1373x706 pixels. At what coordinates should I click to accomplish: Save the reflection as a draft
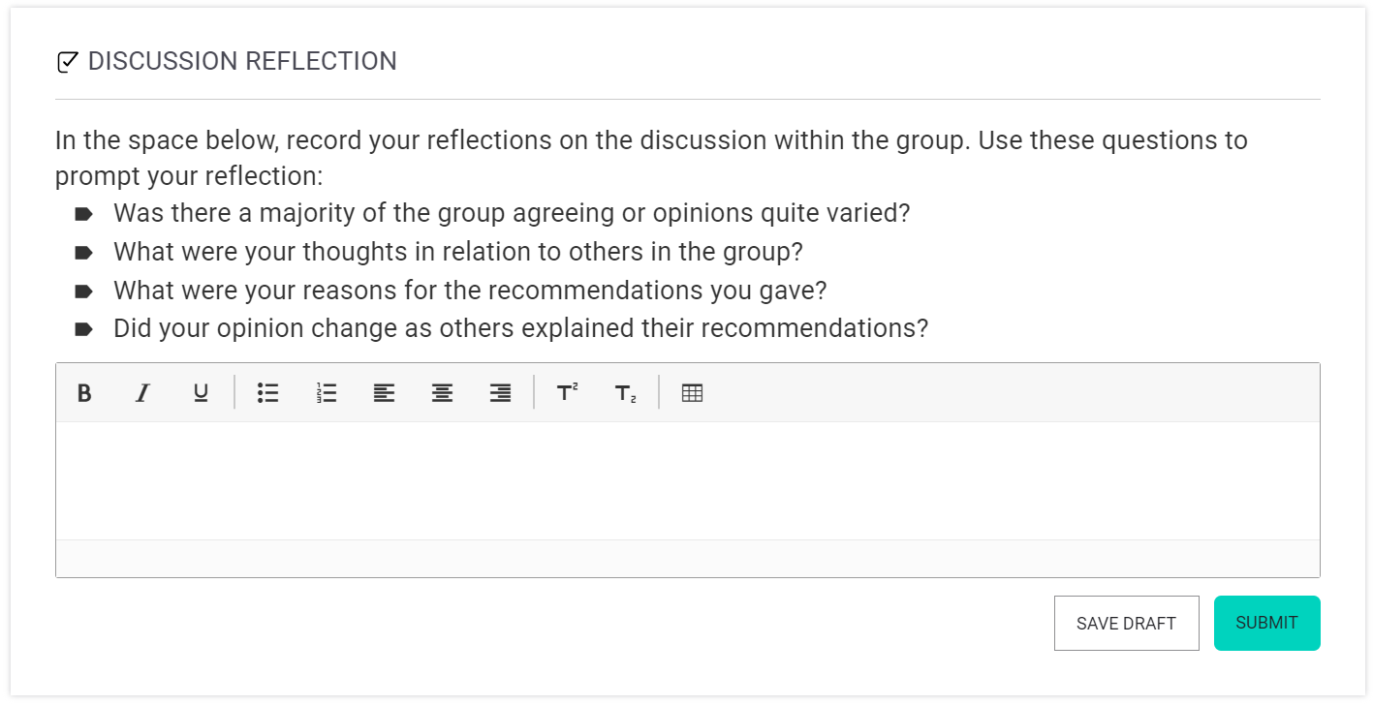1126,623
